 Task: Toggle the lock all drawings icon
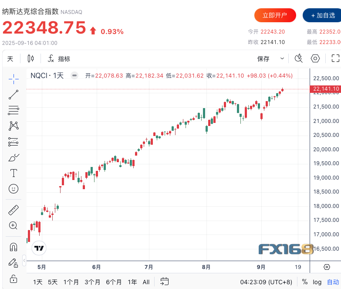pos(14,278)
